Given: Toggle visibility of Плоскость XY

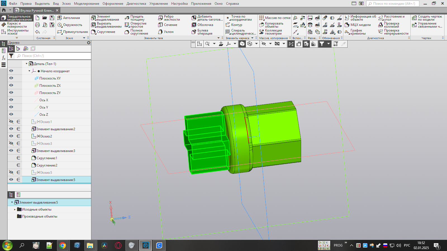Looking at the screenshot, I should click(11, 78).
